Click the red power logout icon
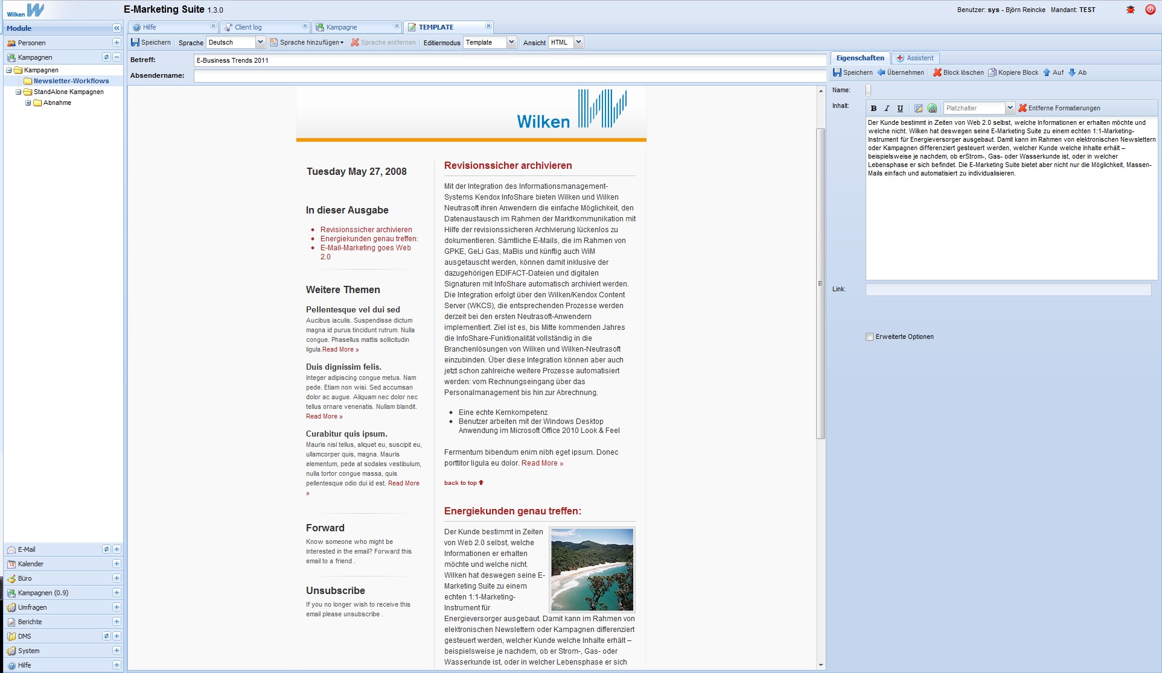Screen dimensions: 1162x673 (1150, 10)
